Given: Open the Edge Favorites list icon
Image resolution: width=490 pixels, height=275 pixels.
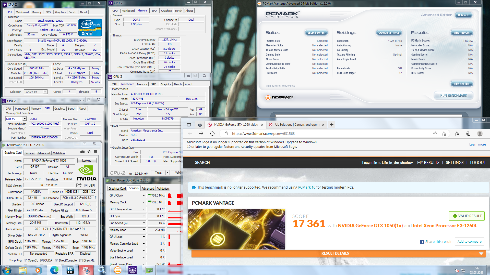Looking at the screenshot, I should (x=457, y=134).
